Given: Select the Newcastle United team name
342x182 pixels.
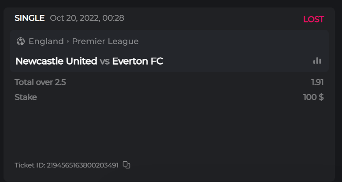Looking at the screenshot, I should [56, 61].
